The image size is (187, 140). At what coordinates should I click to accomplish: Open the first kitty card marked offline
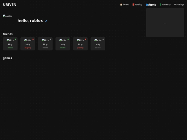[45, 44]
